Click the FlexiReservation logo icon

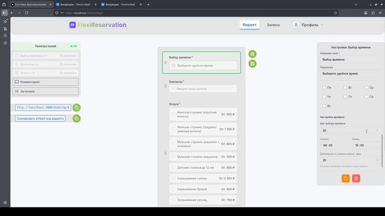72,25
